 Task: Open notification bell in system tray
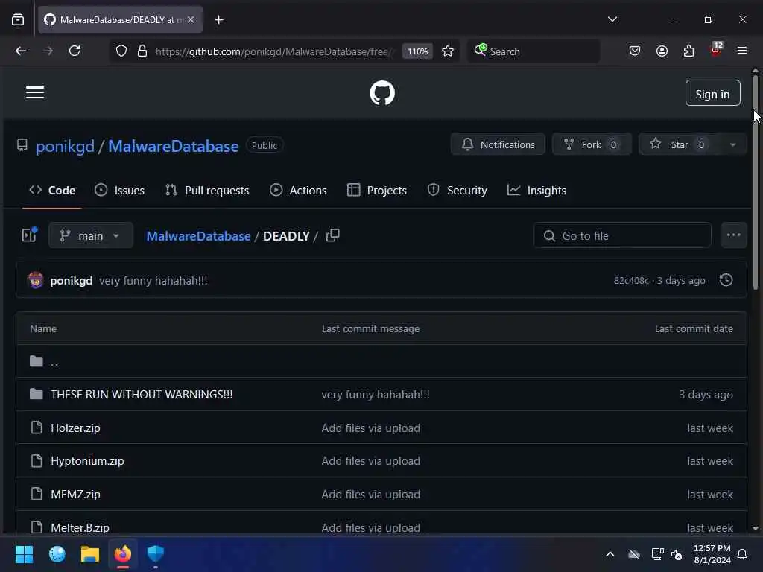coord(743,554)
